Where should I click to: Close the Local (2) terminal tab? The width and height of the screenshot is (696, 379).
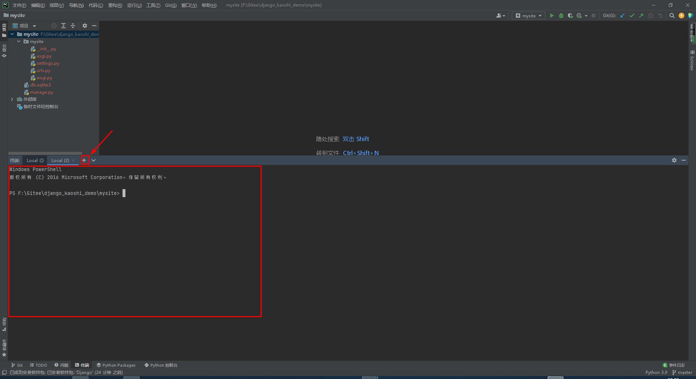[73, 161]
